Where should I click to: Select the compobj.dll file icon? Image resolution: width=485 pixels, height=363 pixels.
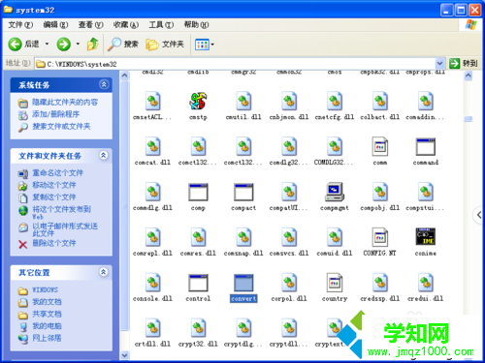point(380,192)
